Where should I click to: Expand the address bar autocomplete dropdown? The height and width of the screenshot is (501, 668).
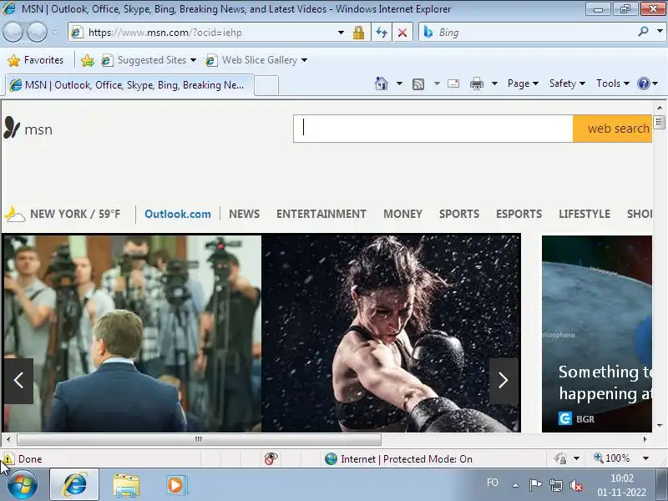click(x=341, y=33)
